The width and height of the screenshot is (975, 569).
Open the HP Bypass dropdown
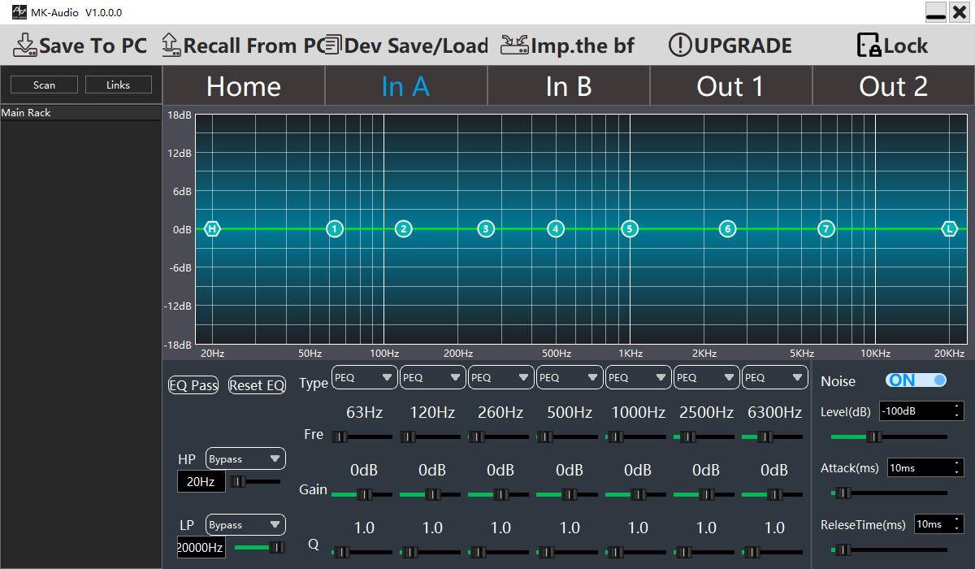click(245, 458)
